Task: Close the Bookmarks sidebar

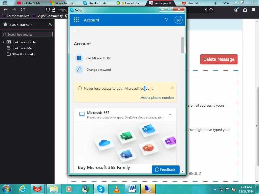Action: pyautogui.click(x=50, y=24)
